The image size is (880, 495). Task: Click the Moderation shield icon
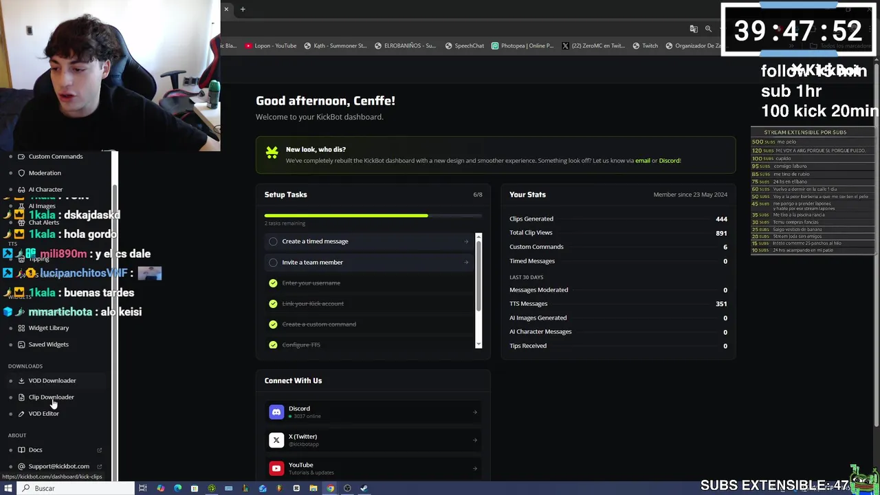21,173
